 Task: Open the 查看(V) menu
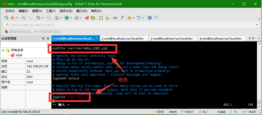(x=37, y=11)
